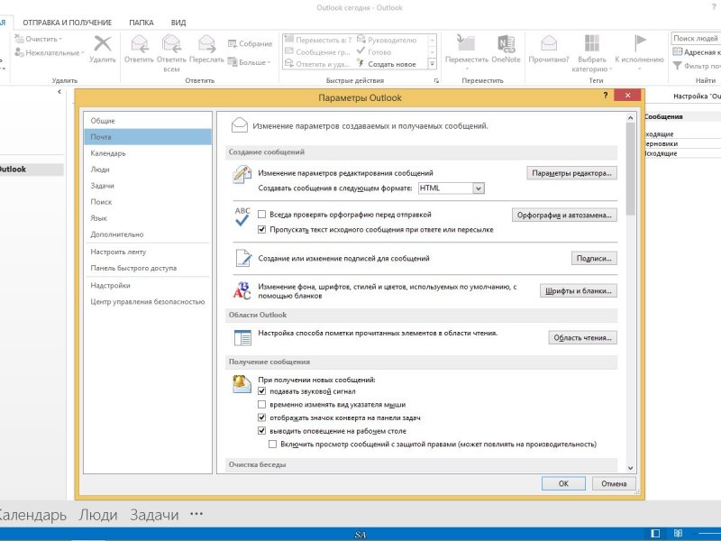Click the Delete (Удалить) X icon in ribbon
This screenshot has width=721, height=541.
[103, 44]
